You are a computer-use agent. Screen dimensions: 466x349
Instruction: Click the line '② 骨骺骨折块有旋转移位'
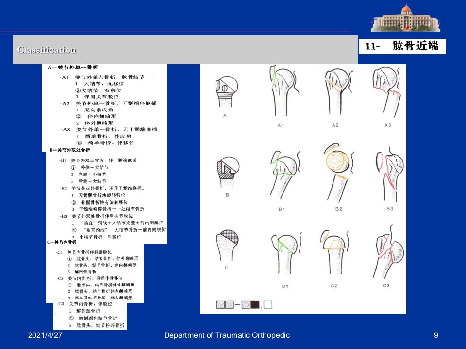(x=100, y=203)
